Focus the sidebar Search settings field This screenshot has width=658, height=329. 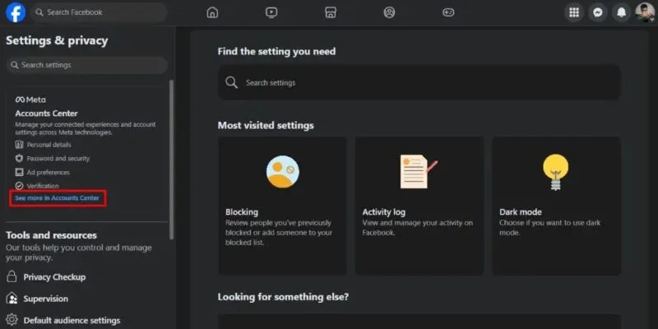pyautogui.click(x=87, y=65)
